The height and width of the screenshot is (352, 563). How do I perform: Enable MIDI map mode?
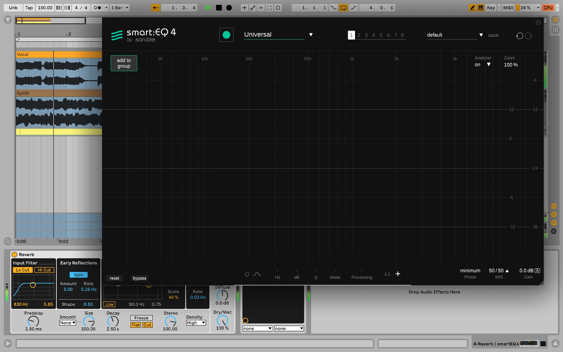(508, 8)
